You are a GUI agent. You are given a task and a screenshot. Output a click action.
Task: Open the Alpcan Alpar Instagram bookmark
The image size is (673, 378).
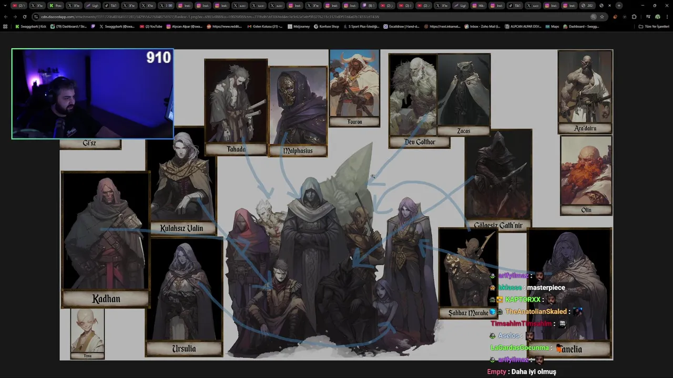click(x=185, y=26)
